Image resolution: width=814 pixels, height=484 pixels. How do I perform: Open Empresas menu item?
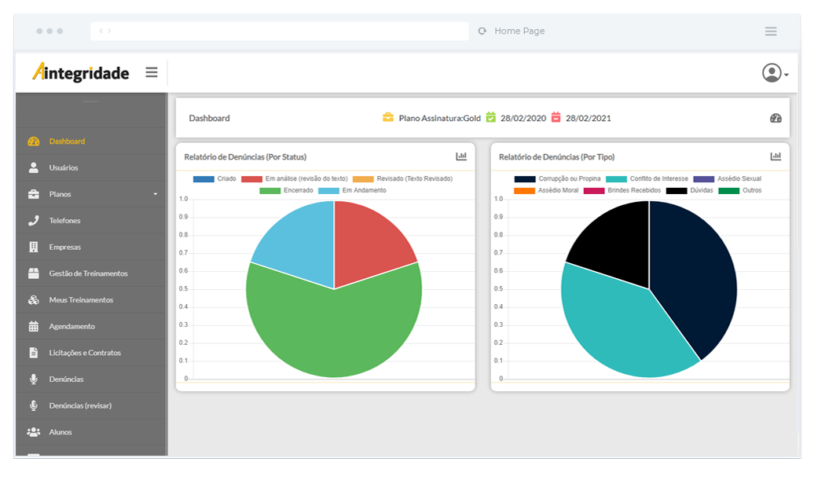click(91, 247)
